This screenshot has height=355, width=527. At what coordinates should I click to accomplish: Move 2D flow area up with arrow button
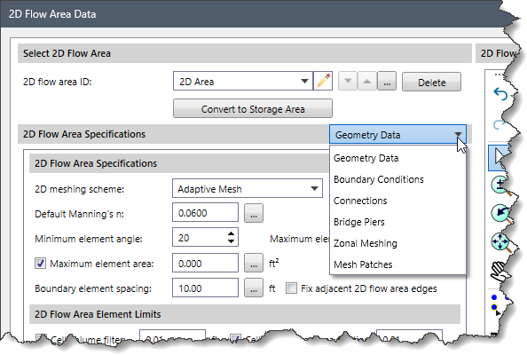[x=367, y=81]
